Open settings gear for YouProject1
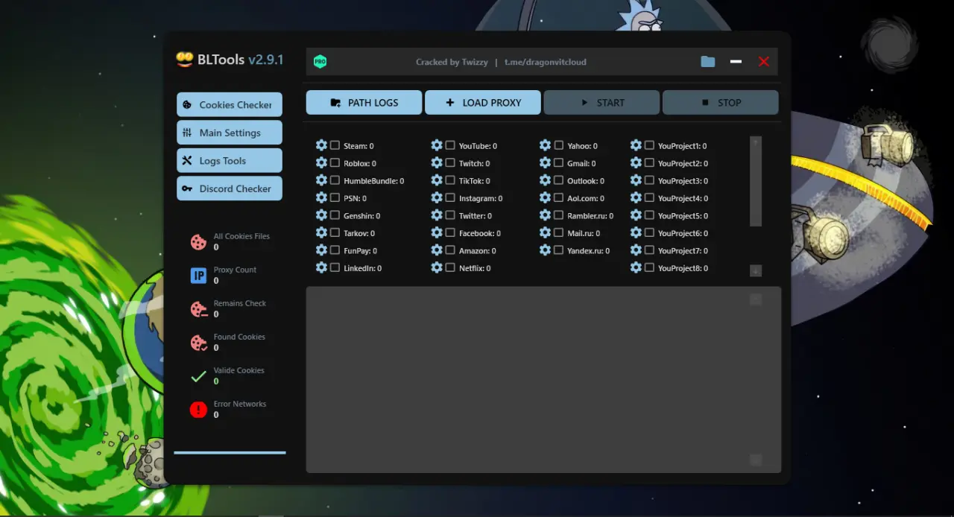Viewport: 954px width, 517px height. pos(636,145)
